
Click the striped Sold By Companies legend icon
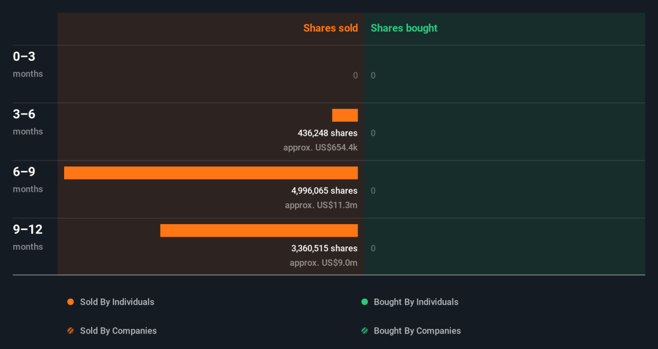pyautogui.click(x=70, y=331)
